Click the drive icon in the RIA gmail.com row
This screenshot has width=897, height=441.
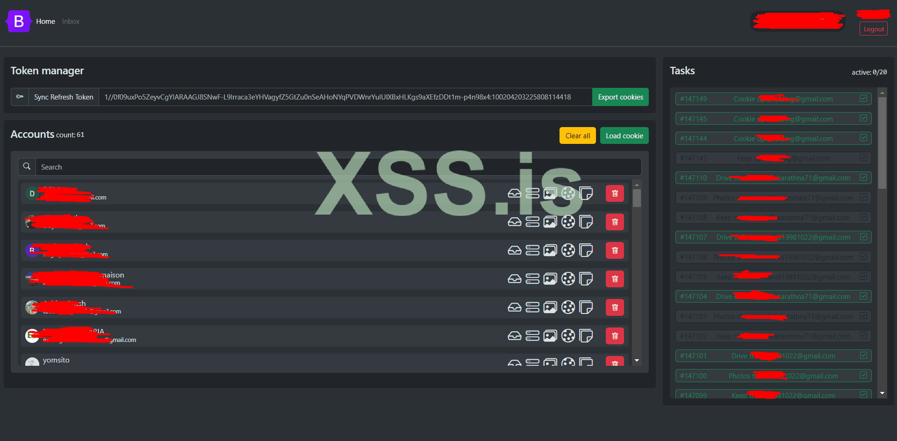coord(514,336)
